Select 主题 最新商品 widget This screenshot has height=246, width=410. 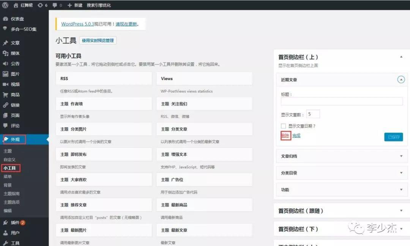tap(205, 205)
